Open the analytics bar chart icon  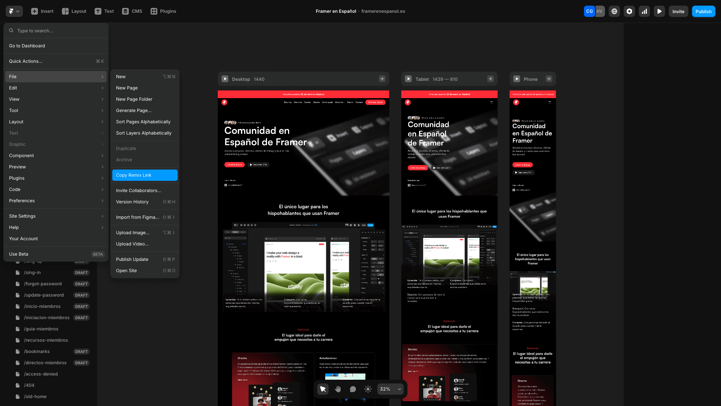644,11
